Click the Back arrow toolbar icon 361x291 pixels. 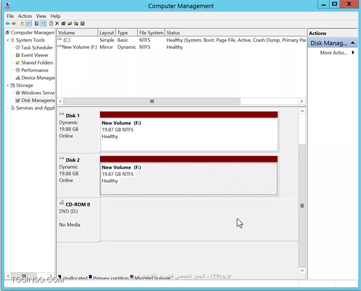pyautogui.click(x=7, y=23)
